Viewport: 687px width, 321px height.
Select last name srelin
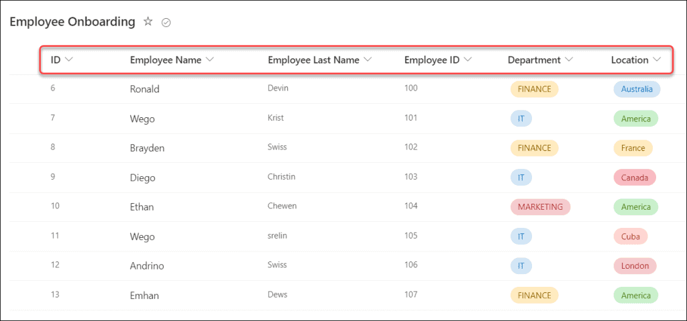coord(278,236)
